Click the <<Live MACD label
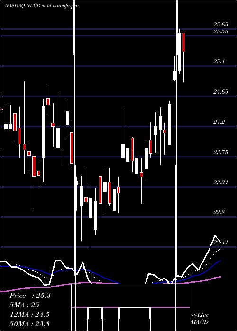The image size is (237, 331). tap(200, 318)
